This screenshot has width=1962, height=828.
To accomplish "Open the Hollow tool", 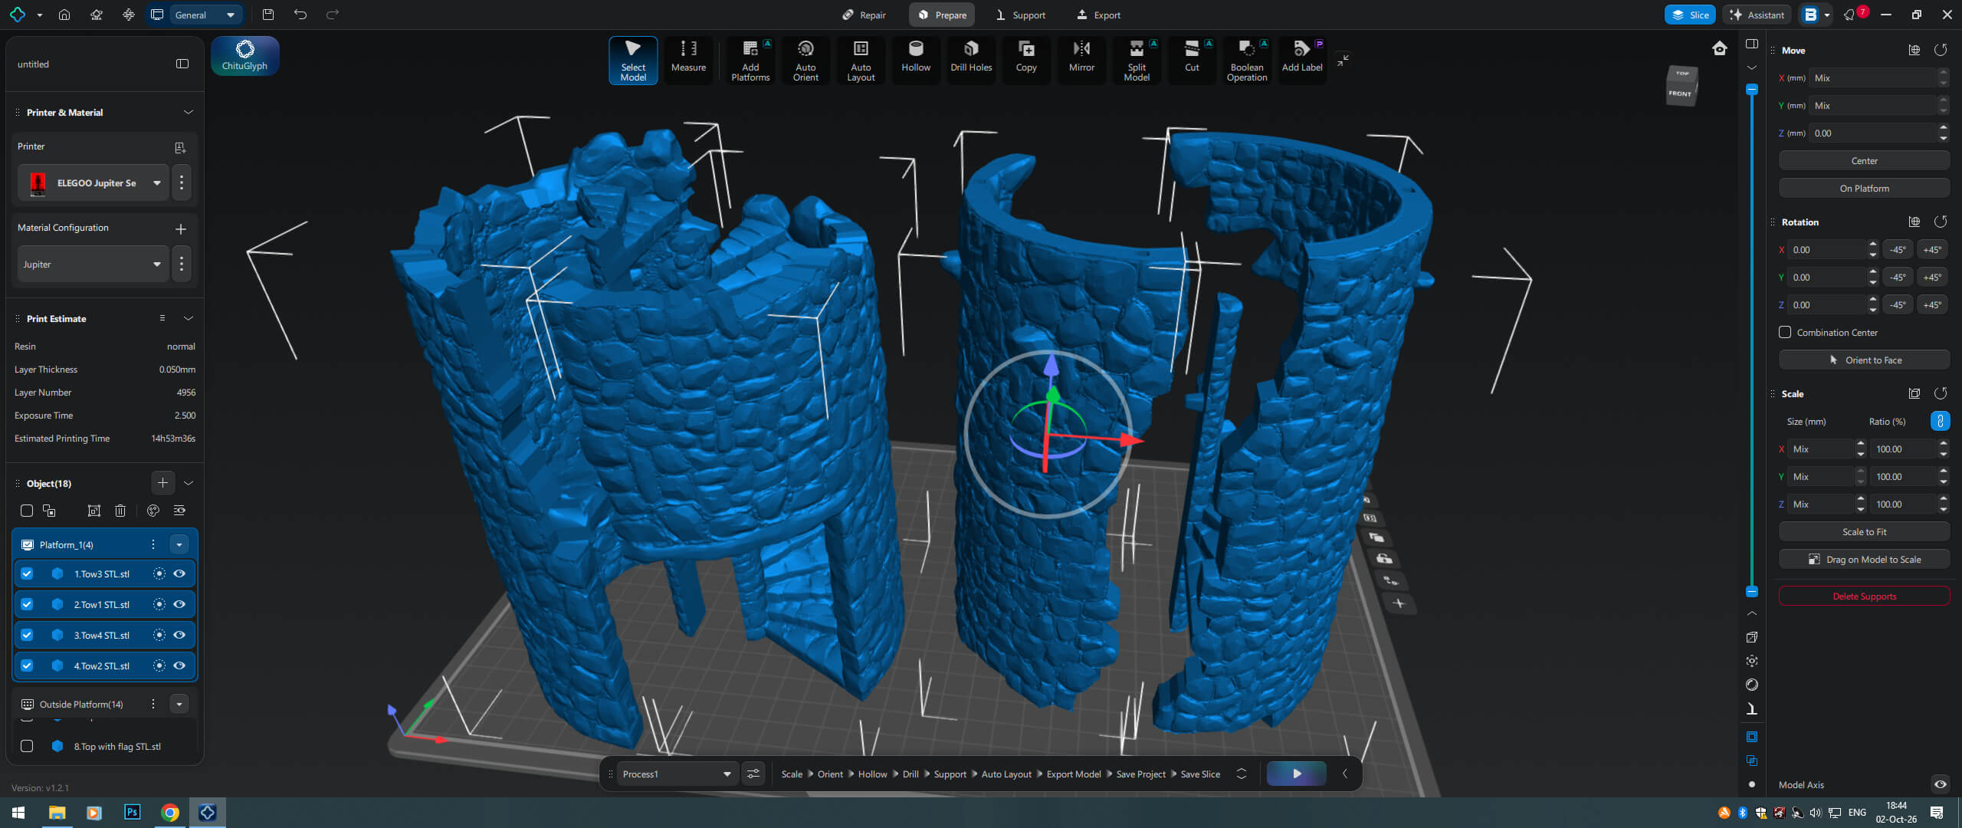I will click(x=916, y=59).
